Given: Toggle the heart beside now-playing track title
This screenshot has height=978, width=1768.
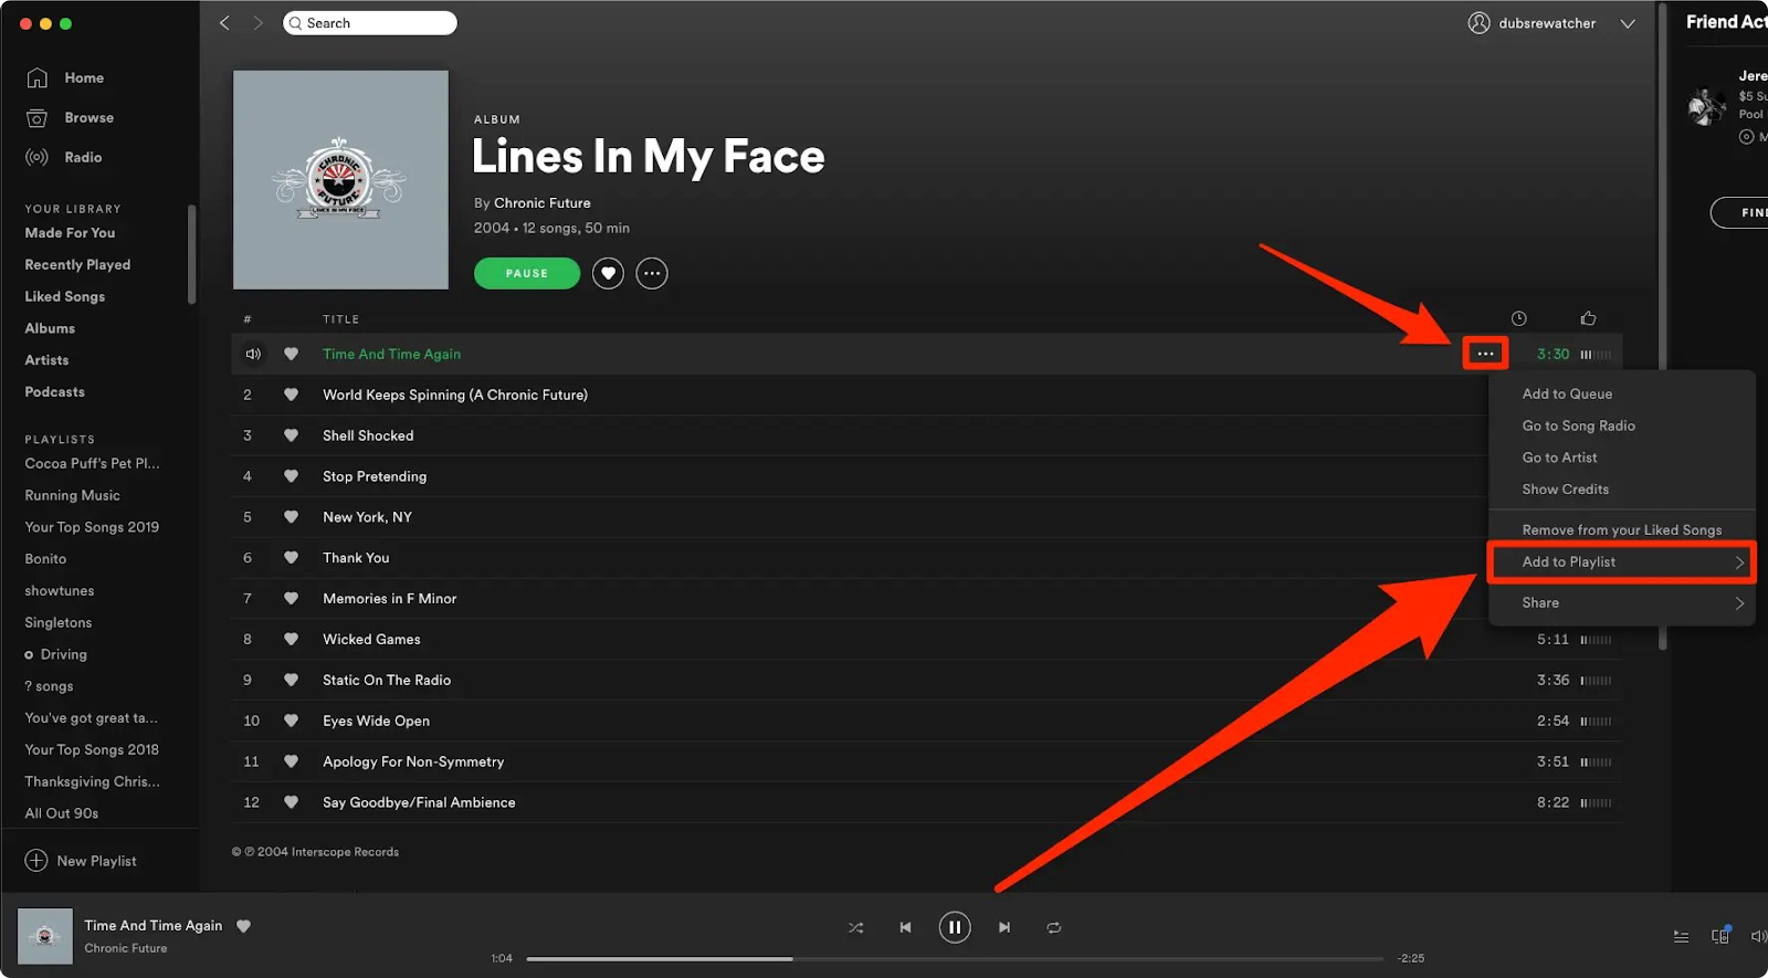Looking at the screenshot, I should [244, 925].
